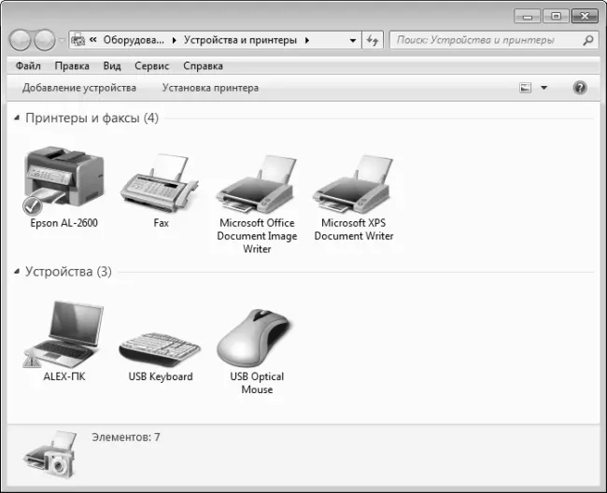Minimize the window

(x=527, y=16)
